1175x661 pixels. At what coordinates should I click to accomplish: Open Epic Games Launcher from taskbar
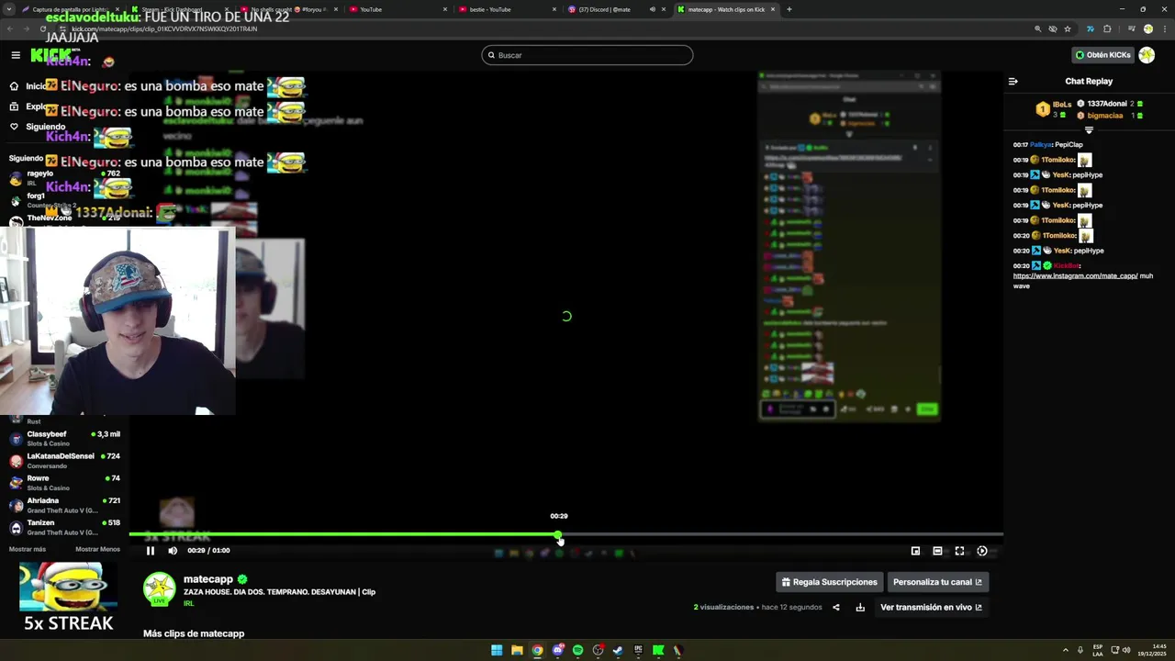click(638, 650)
